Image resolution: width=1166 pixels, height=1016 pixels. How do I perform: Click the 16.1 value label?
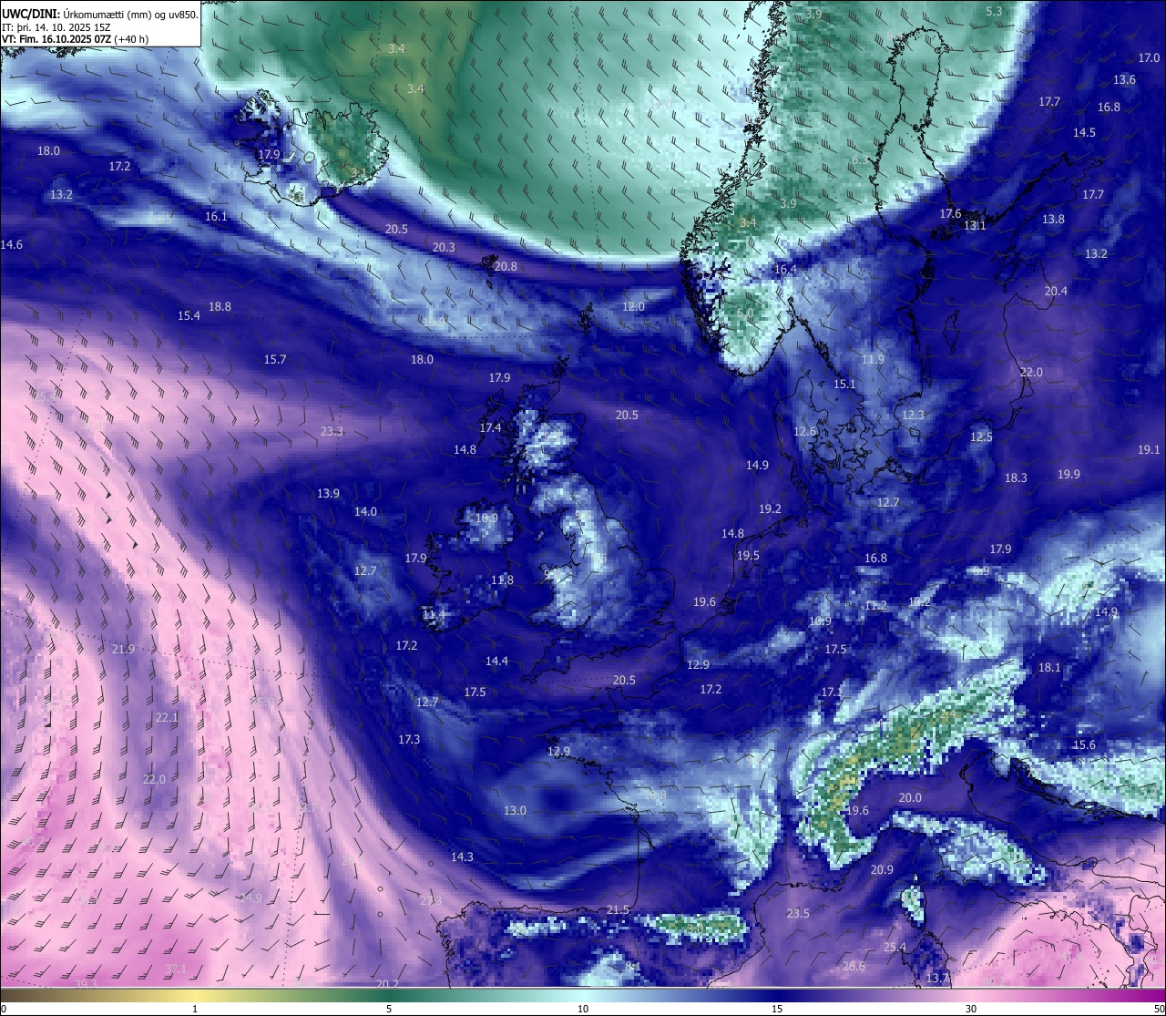point(216,216)
